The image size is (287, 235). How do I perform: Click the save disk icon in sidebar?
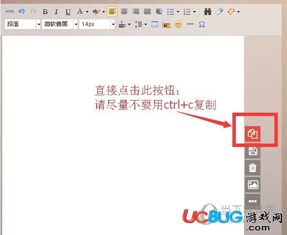point(253,151)
